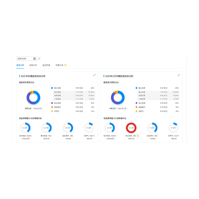This screenshot has height=199, width=199.
Task: Switch to the 成本分析 tab
Action: click(x=20, y=65)
